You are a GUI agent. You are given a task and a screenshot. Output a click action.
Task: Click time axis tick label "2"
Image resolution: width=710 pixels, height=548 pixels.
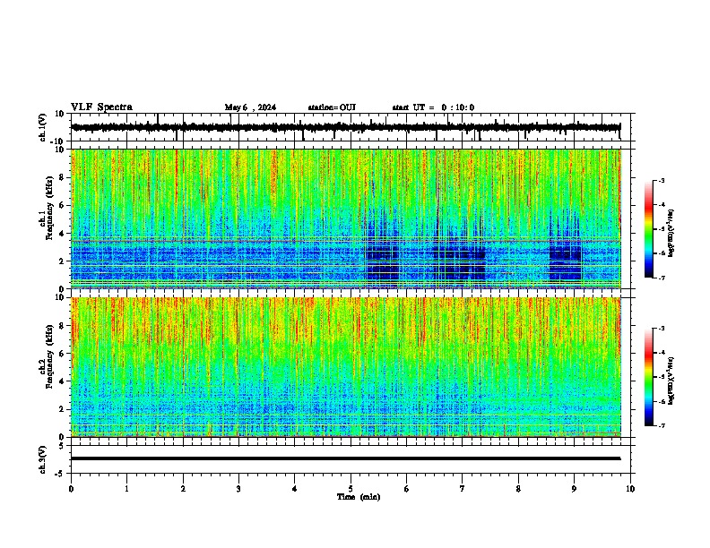click(183, 489)
